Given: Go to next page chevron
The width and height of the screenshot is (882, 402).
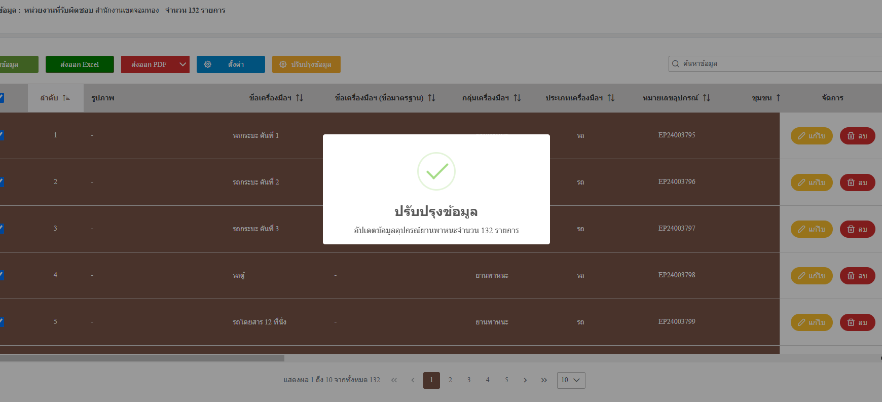Looking at the screenshot, I should [525, 380].
